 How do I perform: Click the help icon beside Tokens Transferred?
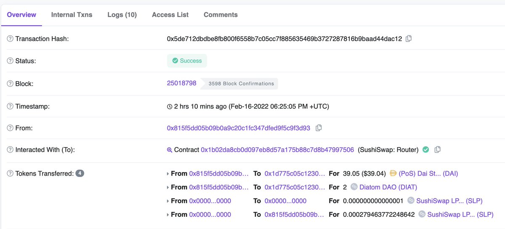[x=10, y=173]
